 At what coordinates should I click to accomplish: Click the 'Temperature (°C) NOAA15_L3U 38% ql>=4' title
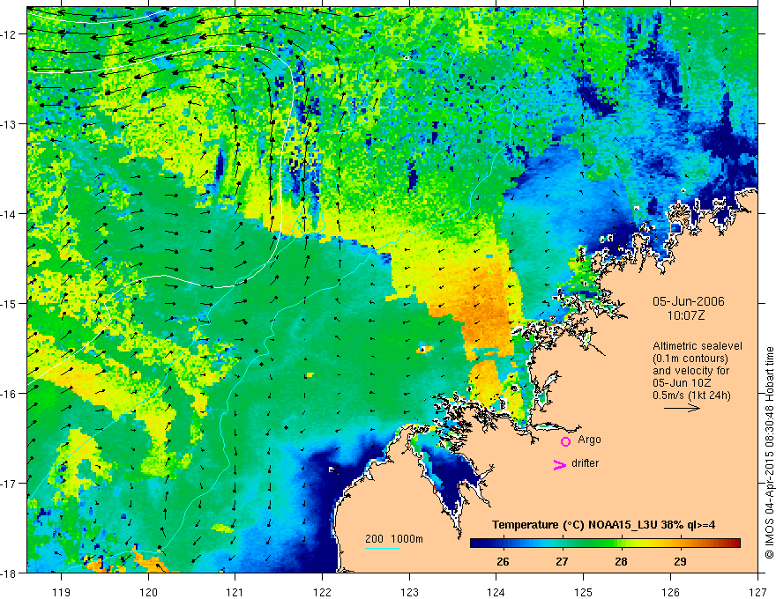(x=603, y=525)
